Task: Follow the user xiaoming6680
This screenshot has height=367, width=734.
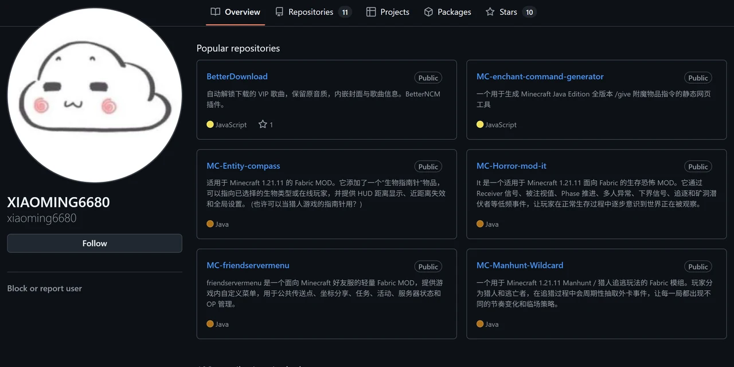Action: point(95,243)
